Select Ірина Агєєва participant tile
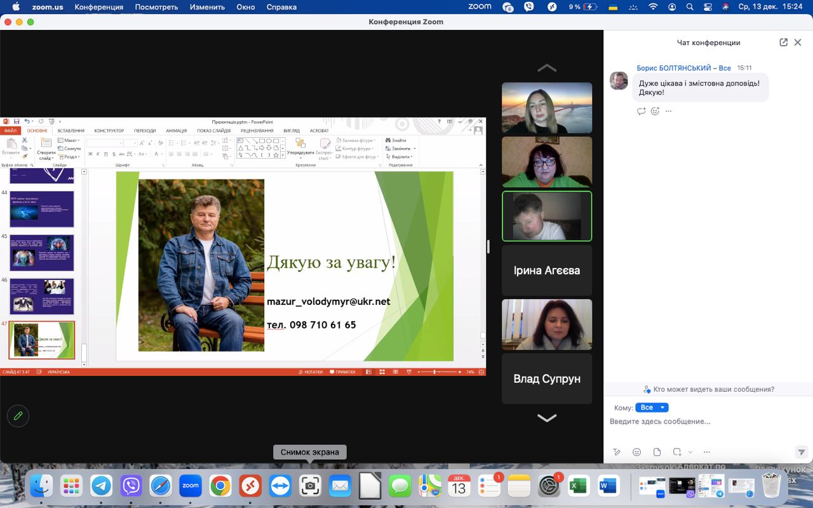Image resolution: width=813 pixels, height=508 pixels. pyautogui.click(x=547, y=271)
